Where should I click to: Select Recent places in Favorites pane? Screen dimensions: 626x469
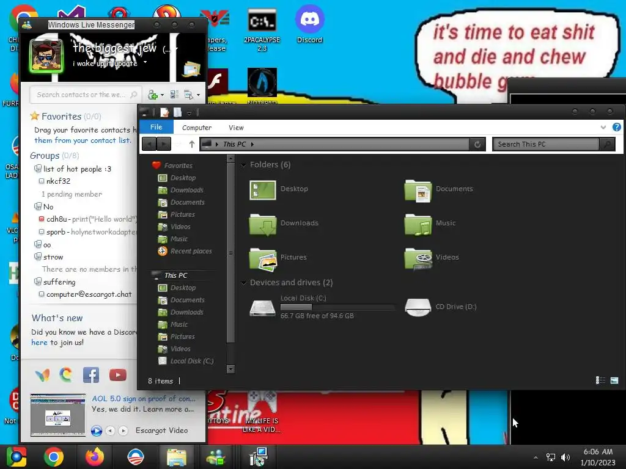[x=185, y=251]
